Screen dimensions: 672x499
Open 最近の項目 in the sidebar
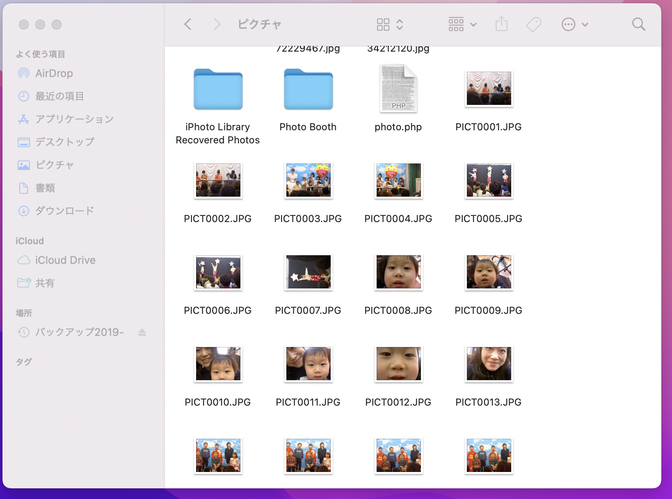[x=59, y=96]
